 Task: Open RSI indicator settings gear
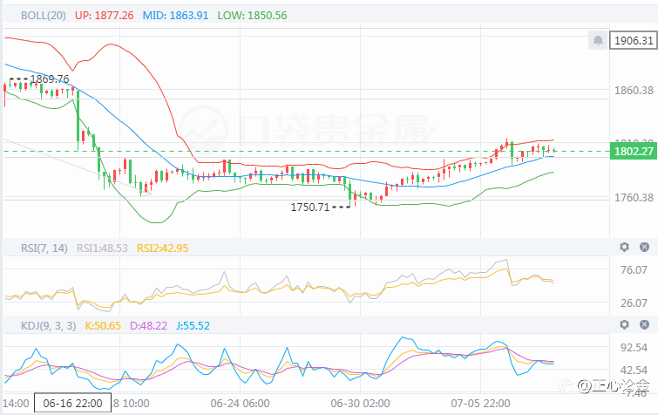pos(624,247)
